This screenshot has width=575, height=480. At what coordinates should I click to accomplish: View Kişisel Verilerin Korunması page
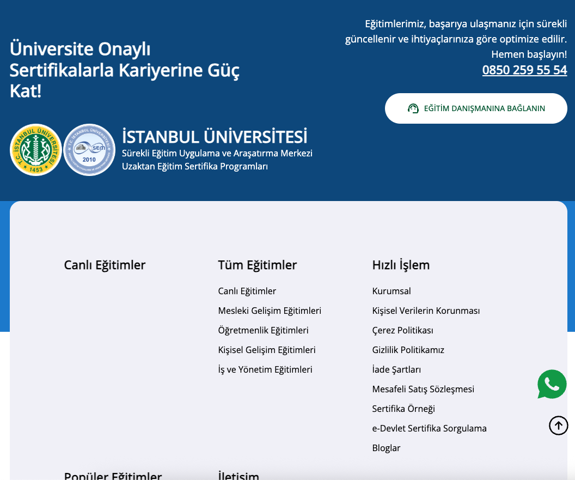pos(426,311)
